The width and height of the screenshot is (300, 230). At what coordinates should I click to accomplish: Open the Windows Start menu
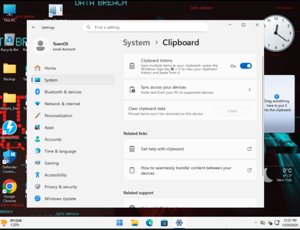[119, 223]
